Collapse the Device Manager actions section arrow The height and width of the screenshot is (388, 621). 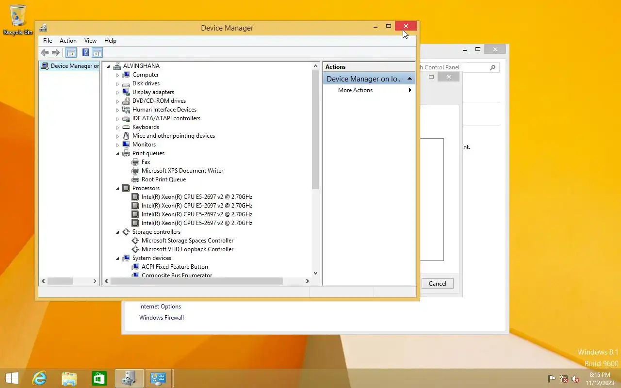point(409,79)
